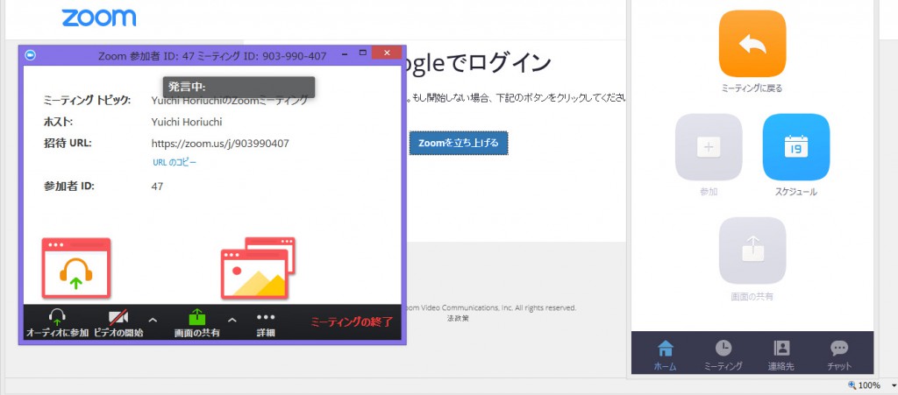
Task: Click the greyed Join (参加) plus icon
Action: (x=709, y=147)
